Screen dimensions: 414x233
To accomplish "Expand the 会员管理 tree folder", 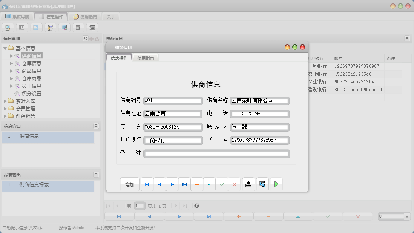I will click(5, 109).
